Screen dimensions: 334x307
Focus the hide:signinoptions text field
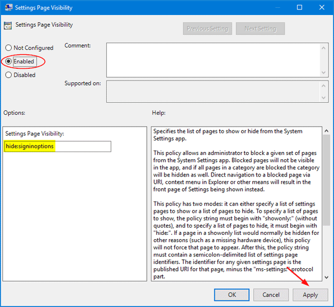click(x=57, y=146)
